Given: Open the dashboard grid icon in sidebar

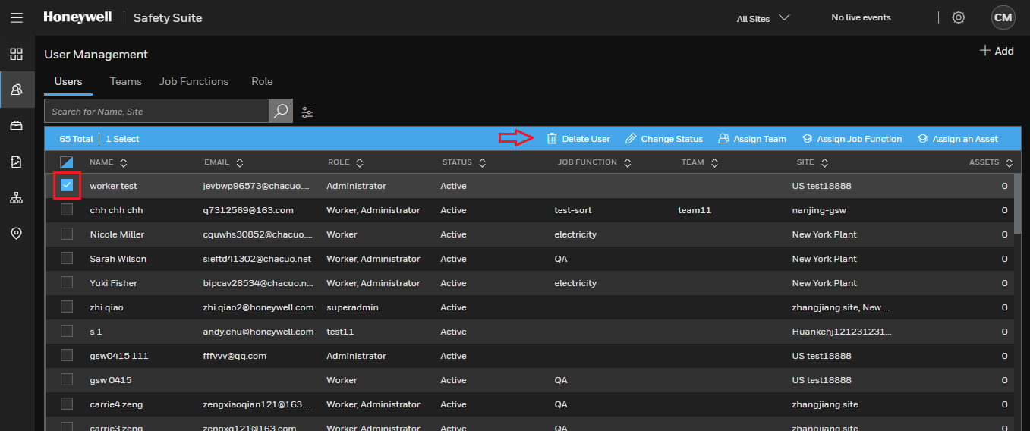Looking at the screenshot, I should [16, 54].
